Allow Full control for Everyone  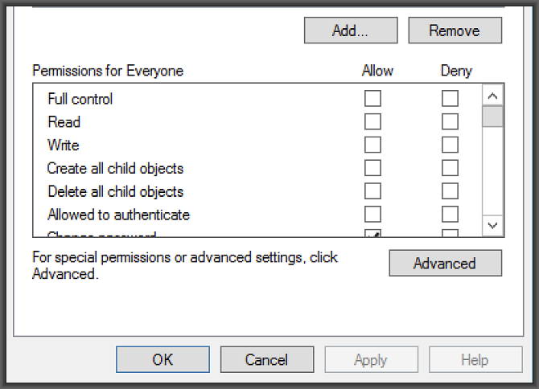pos(372,99)
